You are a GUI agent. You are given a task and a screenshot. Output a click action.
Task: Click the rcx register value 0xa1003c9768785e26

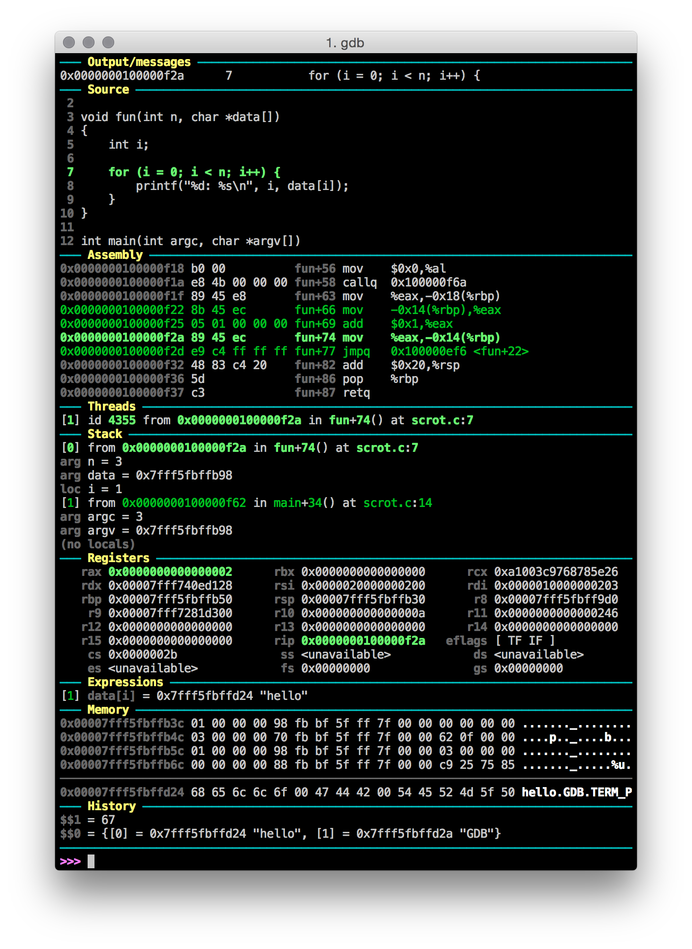tap(556, 572)
